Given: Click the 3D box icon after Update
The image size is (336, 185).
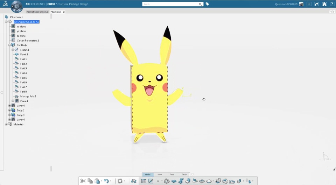Looking at the screenshot, I should click(x=134, y=181).
